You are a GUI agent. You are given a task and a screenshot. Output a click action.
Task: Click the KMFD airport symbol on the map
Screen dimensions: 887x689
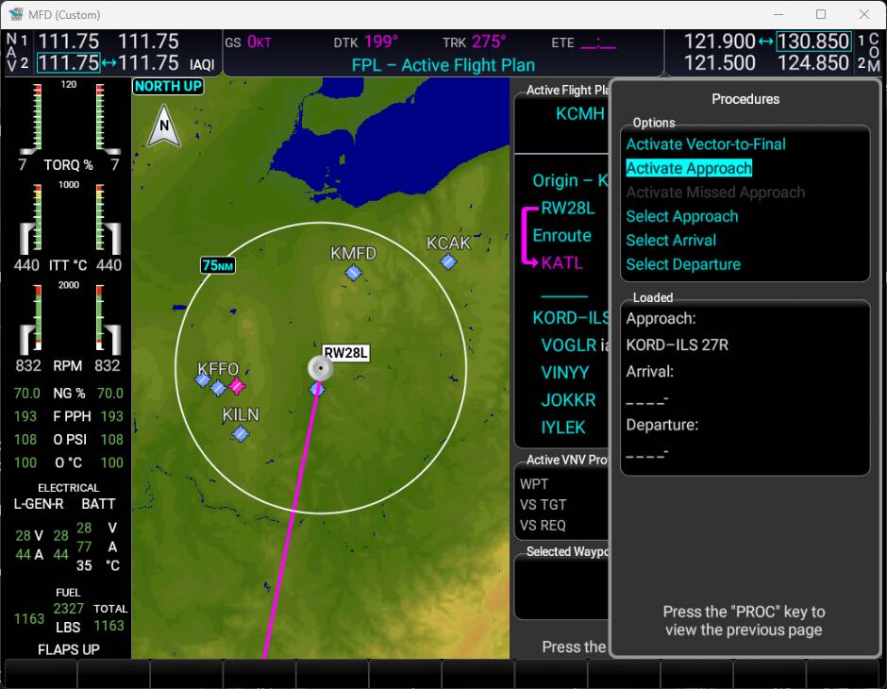353,273
